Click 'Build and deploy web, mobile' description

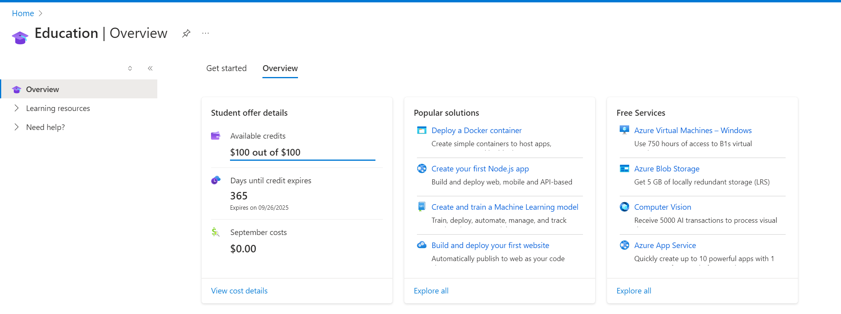502,182
